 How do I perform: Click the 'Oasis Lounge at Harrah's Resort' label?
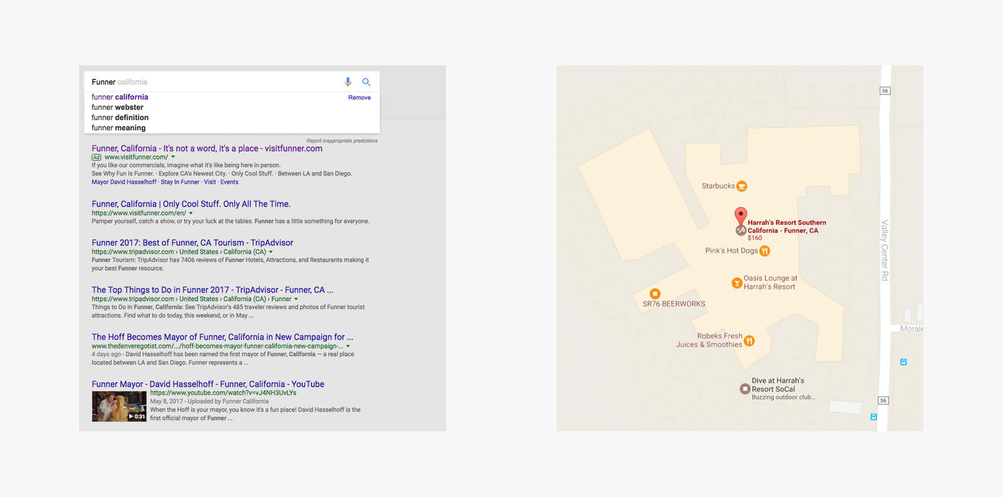pyautogui.click(x=770, y=282)
